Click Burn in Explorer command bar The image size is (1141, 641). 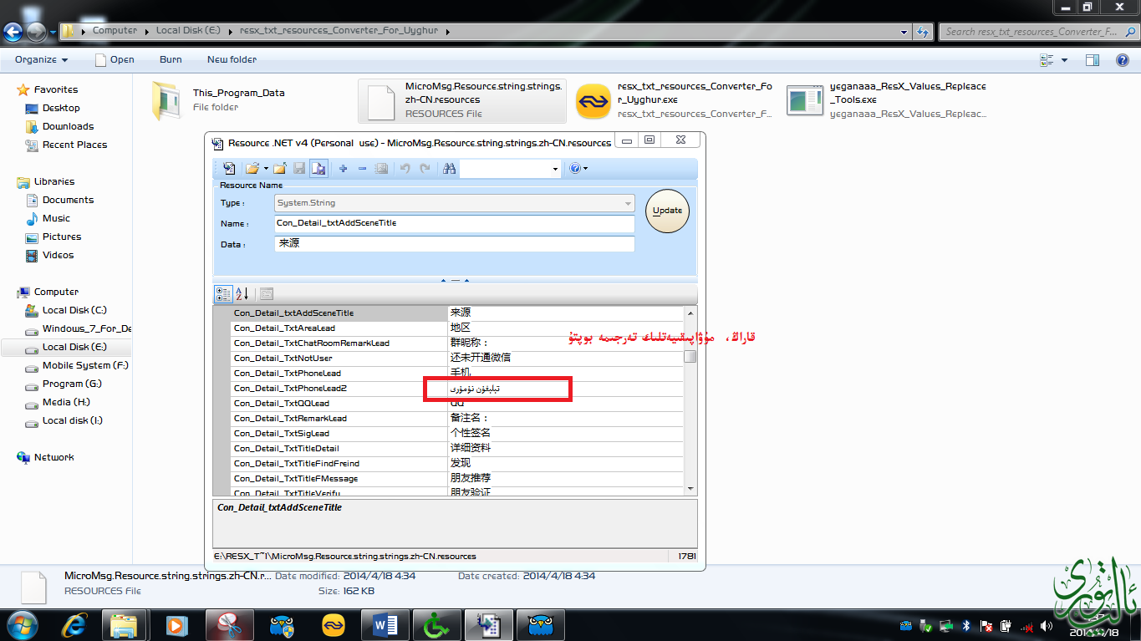171,60
